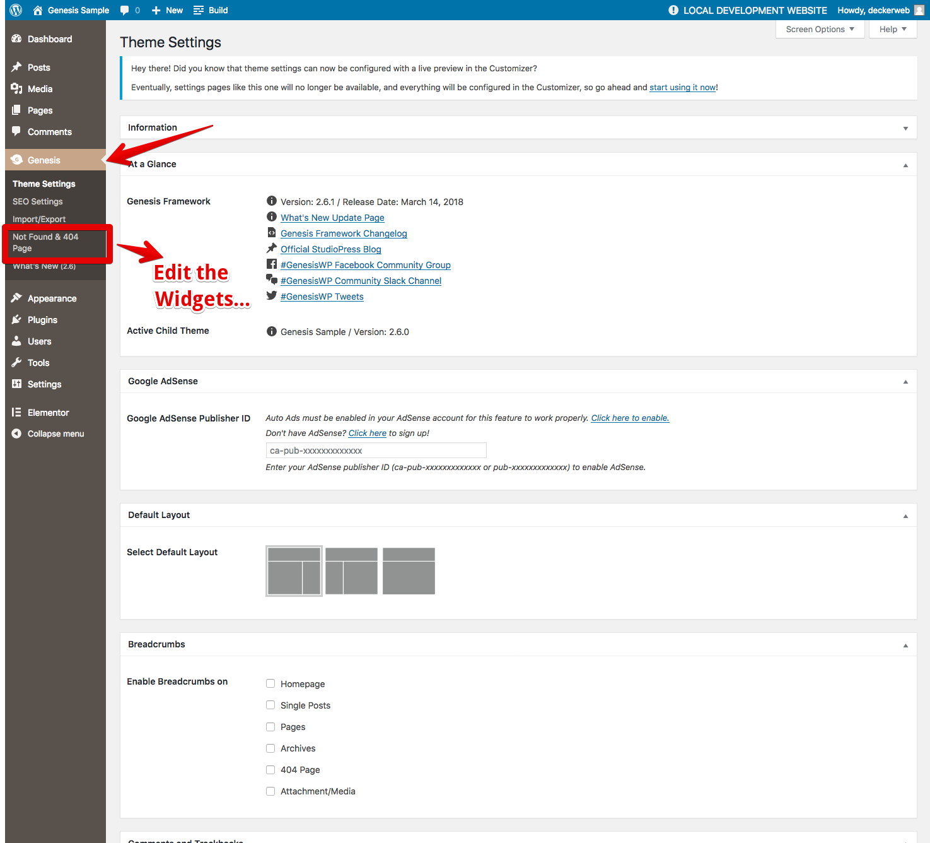Collapse the Default Layout panel
Image resolution: width=930 pixels, height=843 pixels.
point(905,516)
